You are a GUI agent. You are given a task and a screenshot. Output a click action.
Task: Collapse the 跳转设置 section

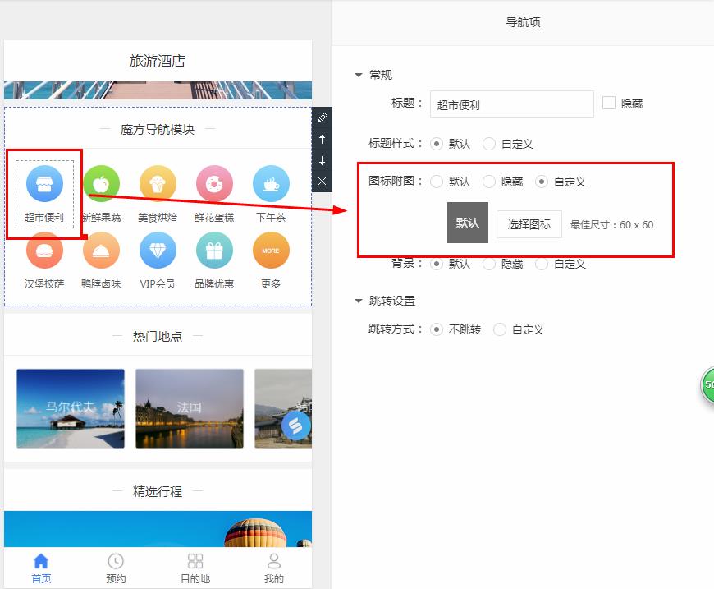click(x=359, y=301)
